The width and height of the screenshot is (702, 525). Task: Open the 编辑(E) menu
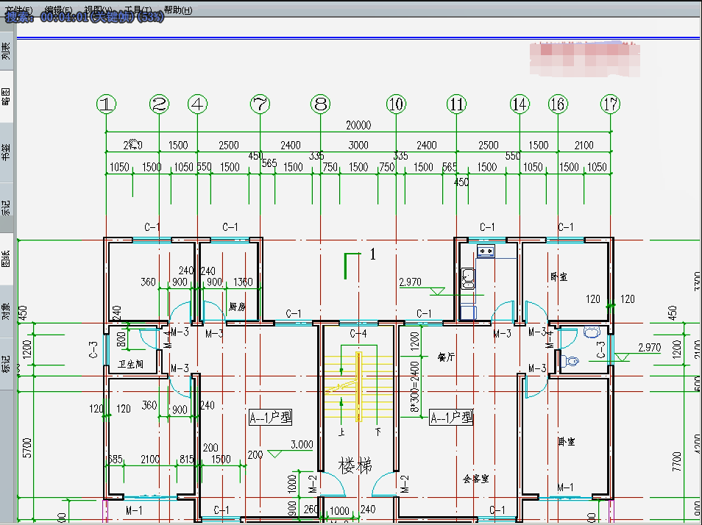click(58, 10)
